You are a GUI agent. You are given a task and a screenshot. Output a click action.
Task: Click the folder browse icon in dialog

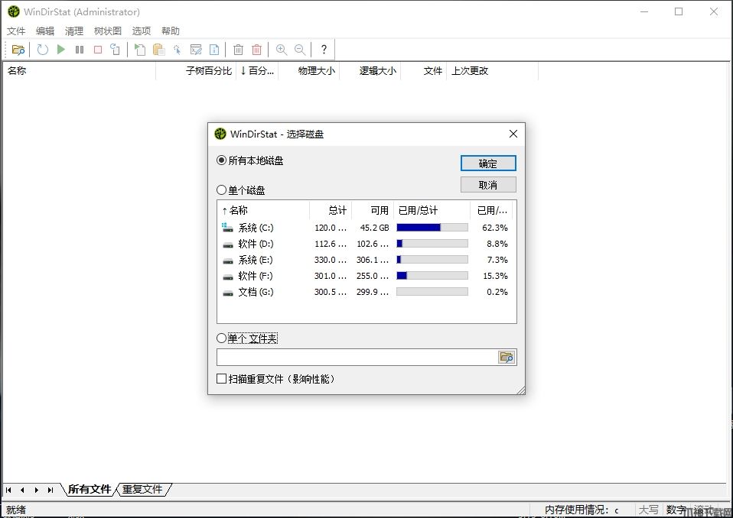(507, 358)
